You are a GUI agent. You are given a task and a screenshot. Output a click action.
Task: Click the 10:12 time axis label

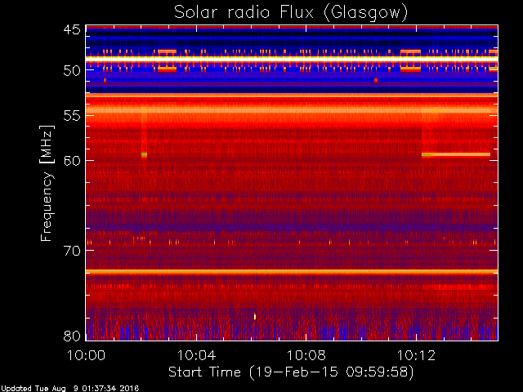click(x=416, y=355)
